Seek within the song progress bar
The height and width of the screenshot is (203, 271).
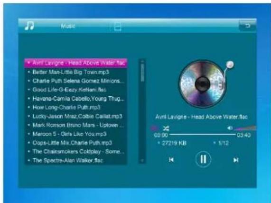[203, 134]
